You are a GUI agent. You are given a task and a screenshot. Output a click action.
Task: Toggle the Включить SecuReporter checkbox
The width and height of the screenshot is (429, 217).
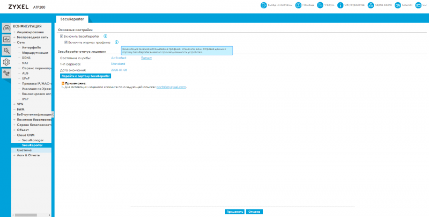[62, 36]
